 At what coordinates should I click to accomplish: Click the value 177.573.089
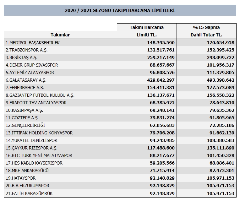tap(221, 88)
